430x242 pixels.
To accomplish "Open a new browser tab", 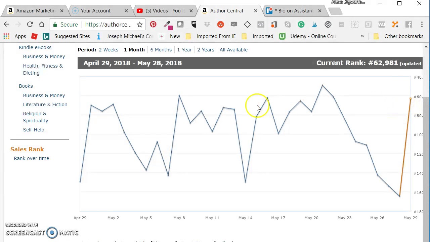I will 335,11.
